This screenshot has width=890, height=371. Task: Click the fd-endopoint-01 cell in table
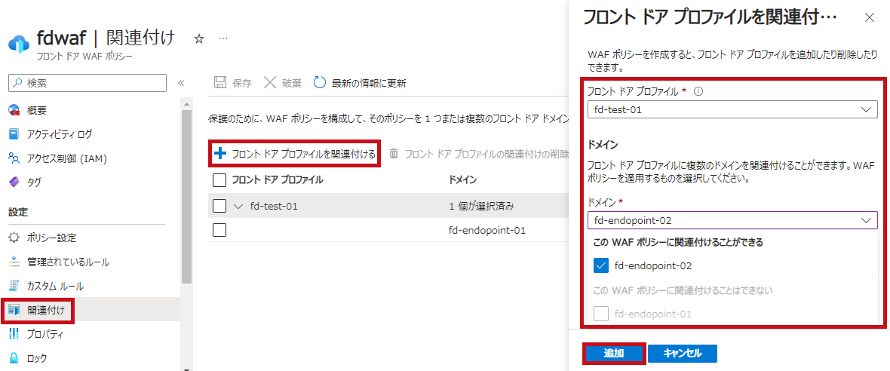pyautogui.click(x=487, y=230)
